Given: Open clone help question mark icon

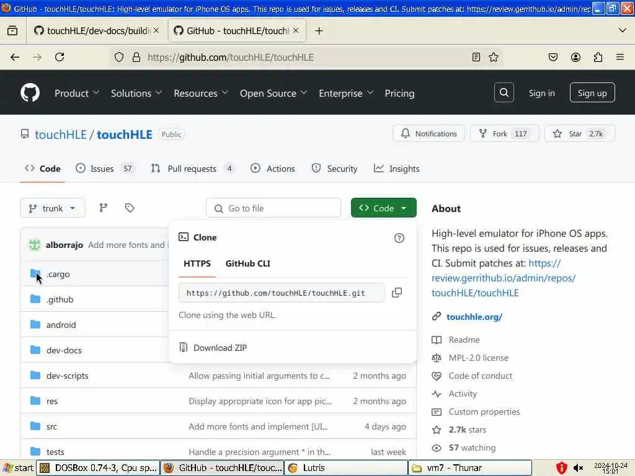Looking at the screenshot, I should (x=399, y=238).
